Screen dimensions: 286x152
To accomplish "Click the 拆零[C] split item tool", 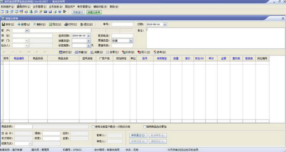I will [112, 52].
